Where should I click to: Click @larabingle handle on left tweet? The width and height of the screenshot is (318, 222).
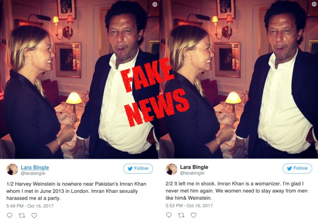tap(33, 173)
